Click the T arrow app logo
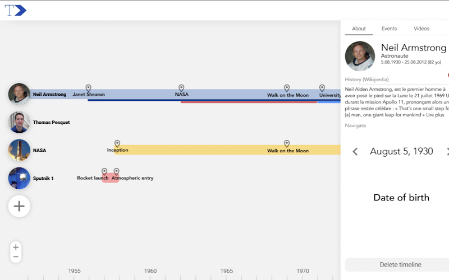Image resolution: width=449 pixels, height=280 pixels. click(16, 10)
